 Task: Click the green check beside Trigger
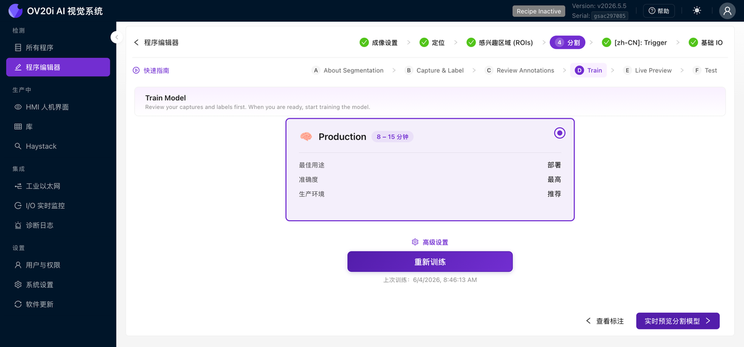click(606, 43)
